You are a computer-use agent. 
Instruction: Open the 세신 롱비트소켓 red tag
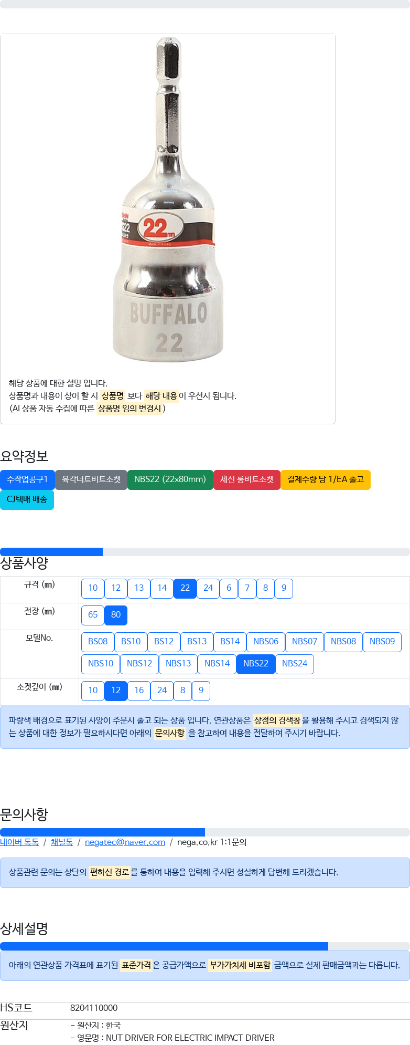tap(247, 480)
